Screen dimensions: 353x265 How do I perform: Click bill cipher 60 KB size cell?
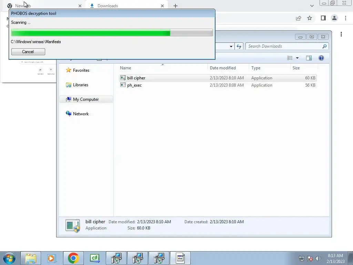(310, 78)
